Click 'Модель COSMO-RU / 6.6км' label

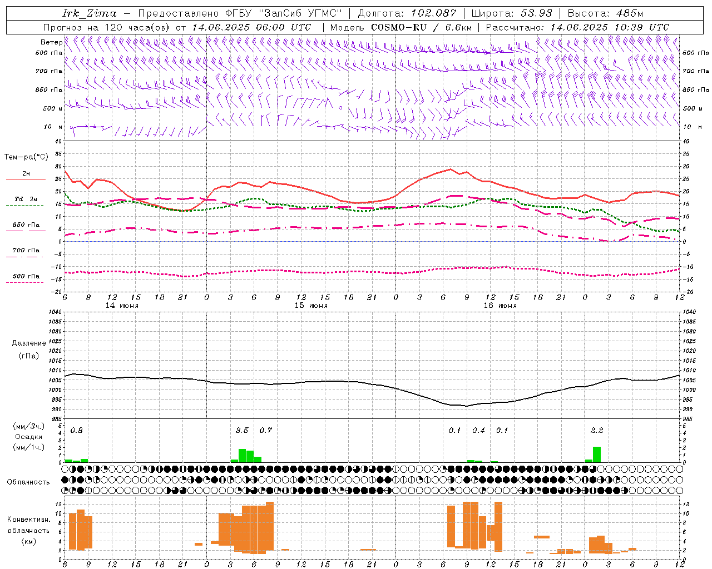coord(400,27)
